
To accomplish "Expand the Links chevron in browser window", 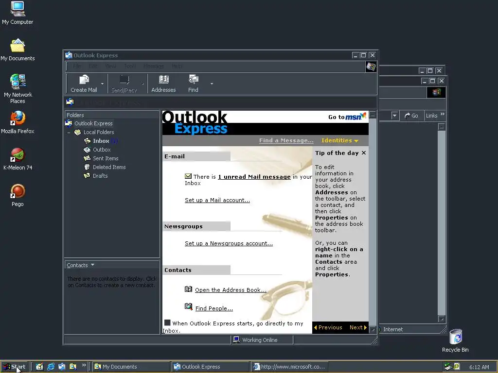I will [x=443, y=114].
